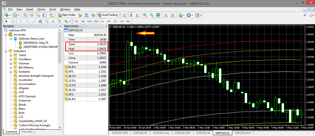Open the Help menu
The width and height of the screenshot is (315, 136).
click(77, 9)
